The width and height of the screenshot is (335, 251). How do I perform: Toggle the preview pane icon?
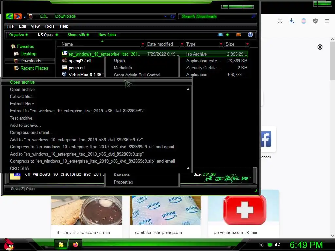click(238, 35)
